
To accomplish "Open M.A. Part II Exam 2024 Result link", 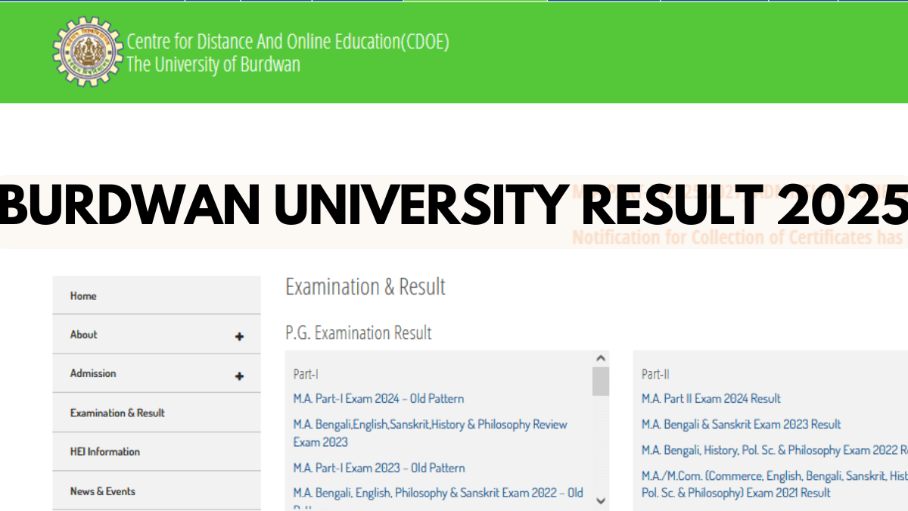I will coord(711,398).
